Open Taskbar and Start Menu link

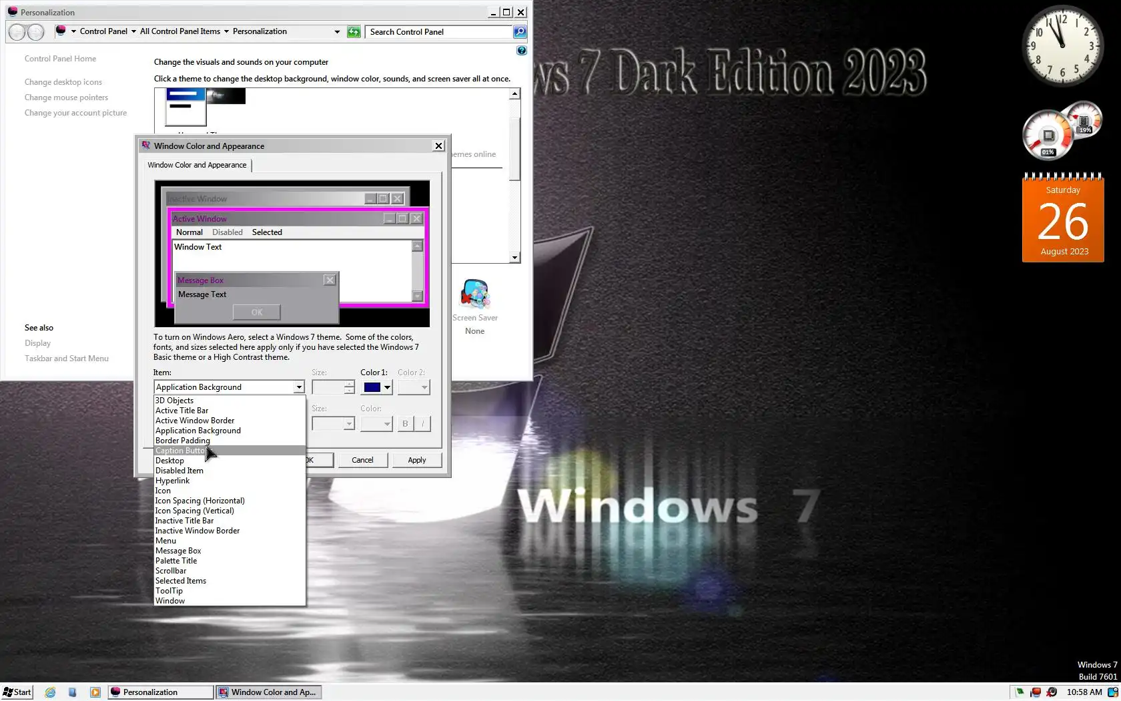[x=67, y=359]
